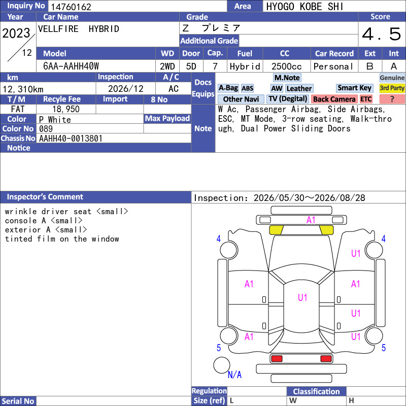This screenshot has height=406, width=406.
Task: Click the Additional Grade label
Action: coord(209,41)
